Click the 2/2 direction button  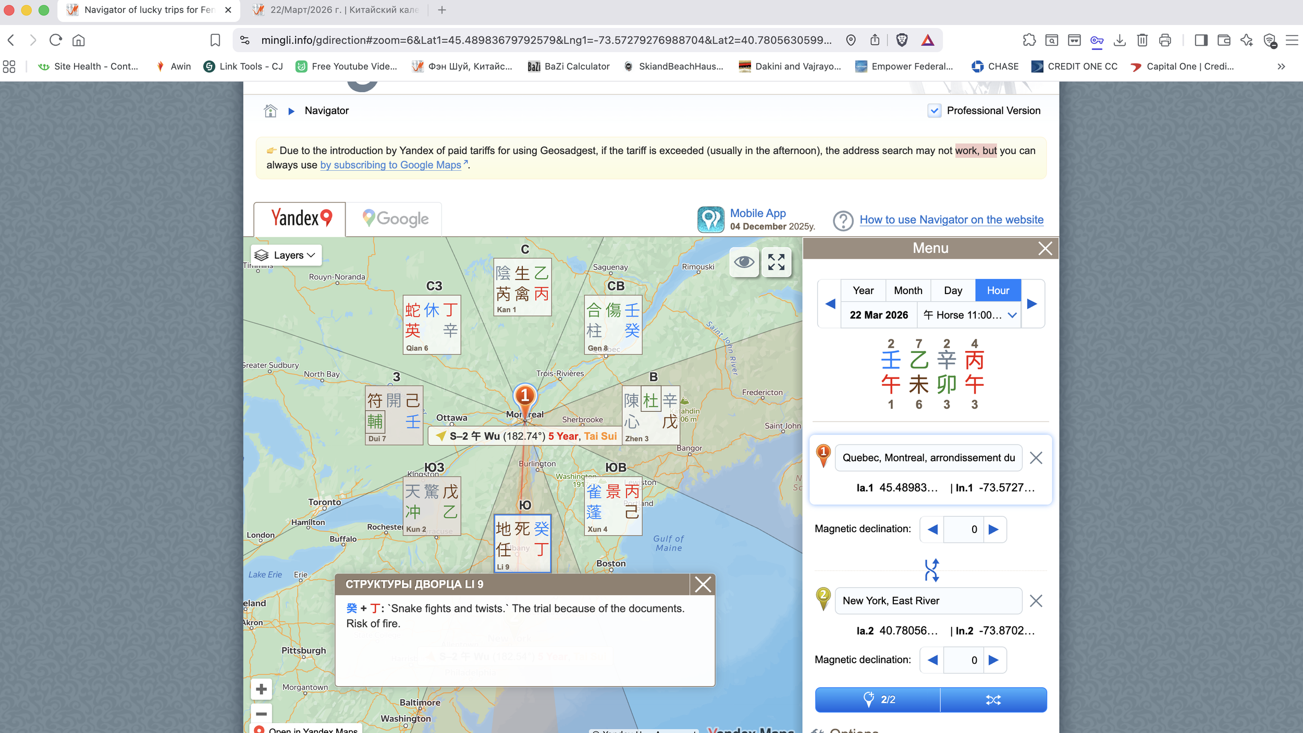(x=878, y=700)
